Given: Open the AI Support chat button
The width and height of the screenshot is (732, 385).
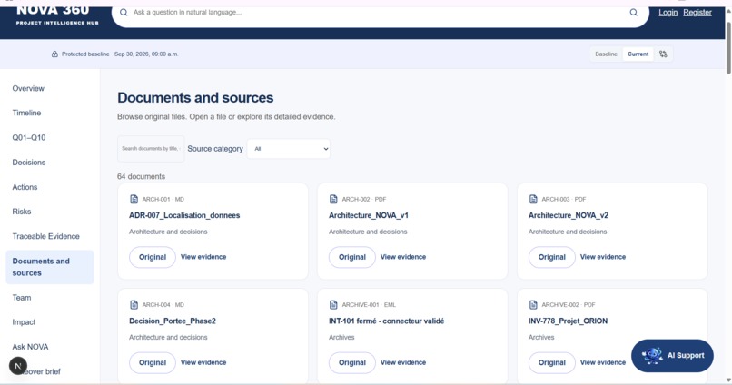Looking at the screenshot, I should tap(672, 356).
